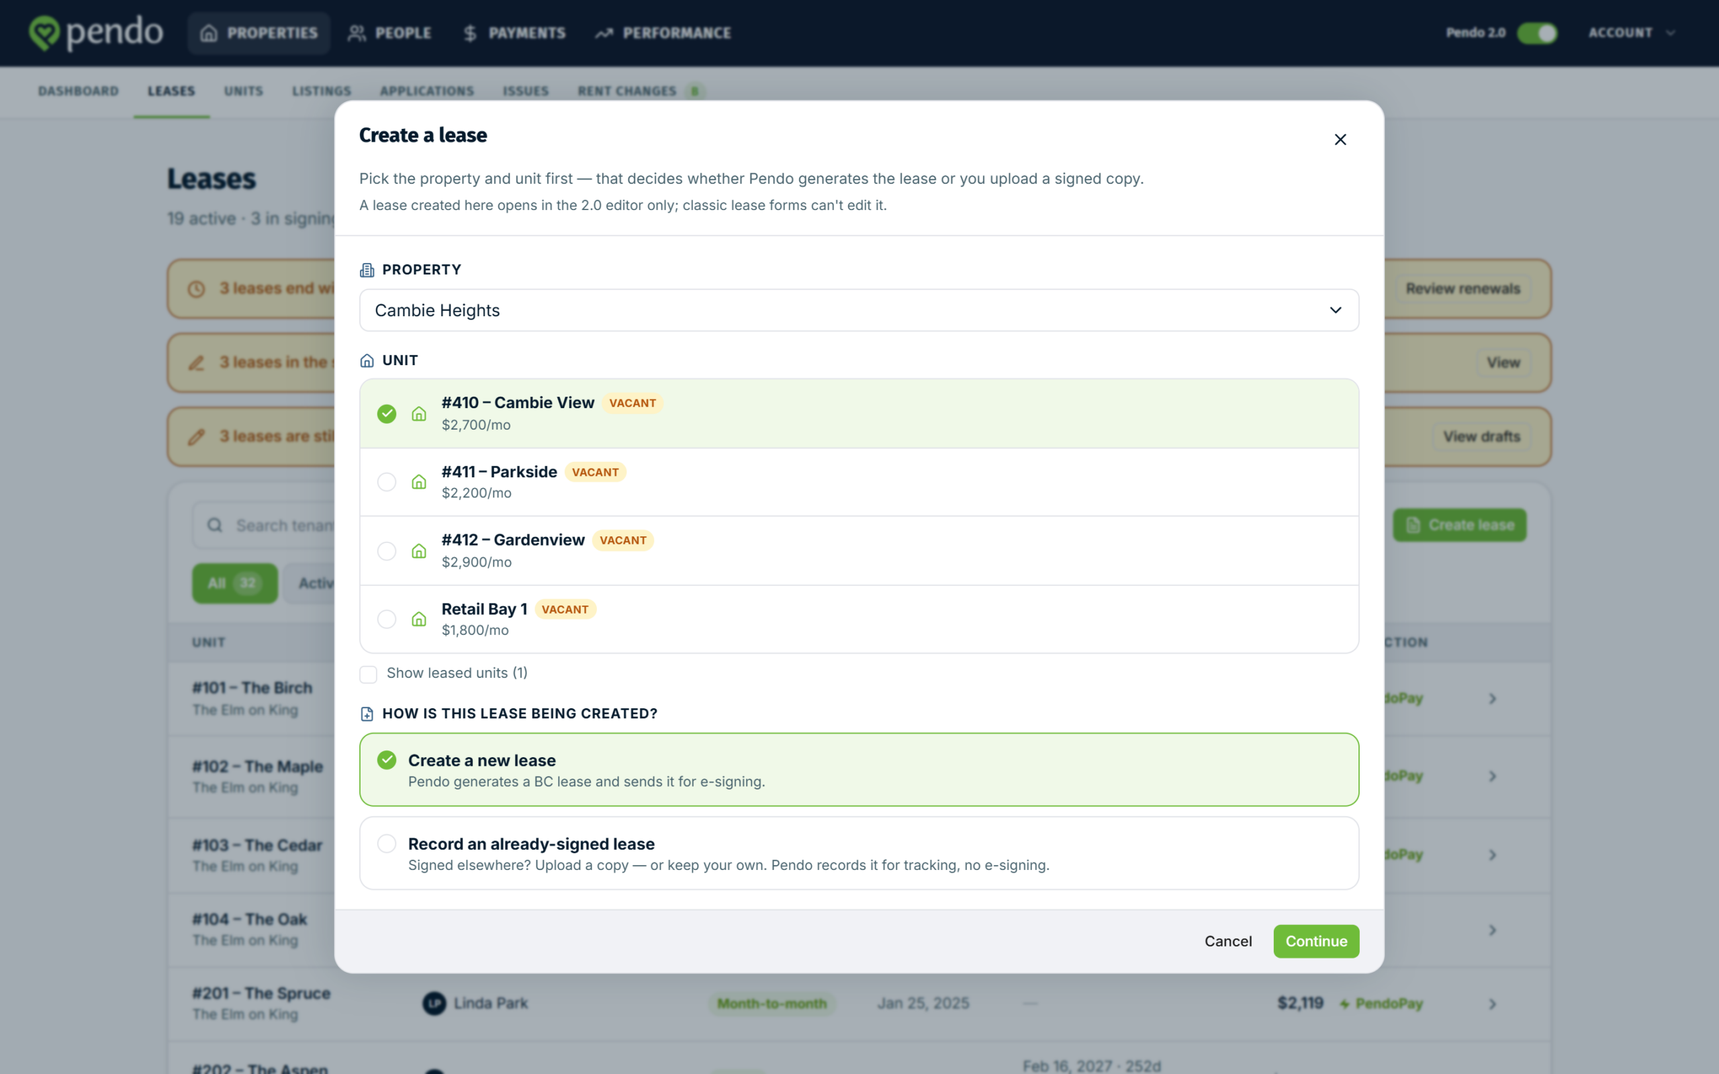Click the Continue button

click(1315, 940)
